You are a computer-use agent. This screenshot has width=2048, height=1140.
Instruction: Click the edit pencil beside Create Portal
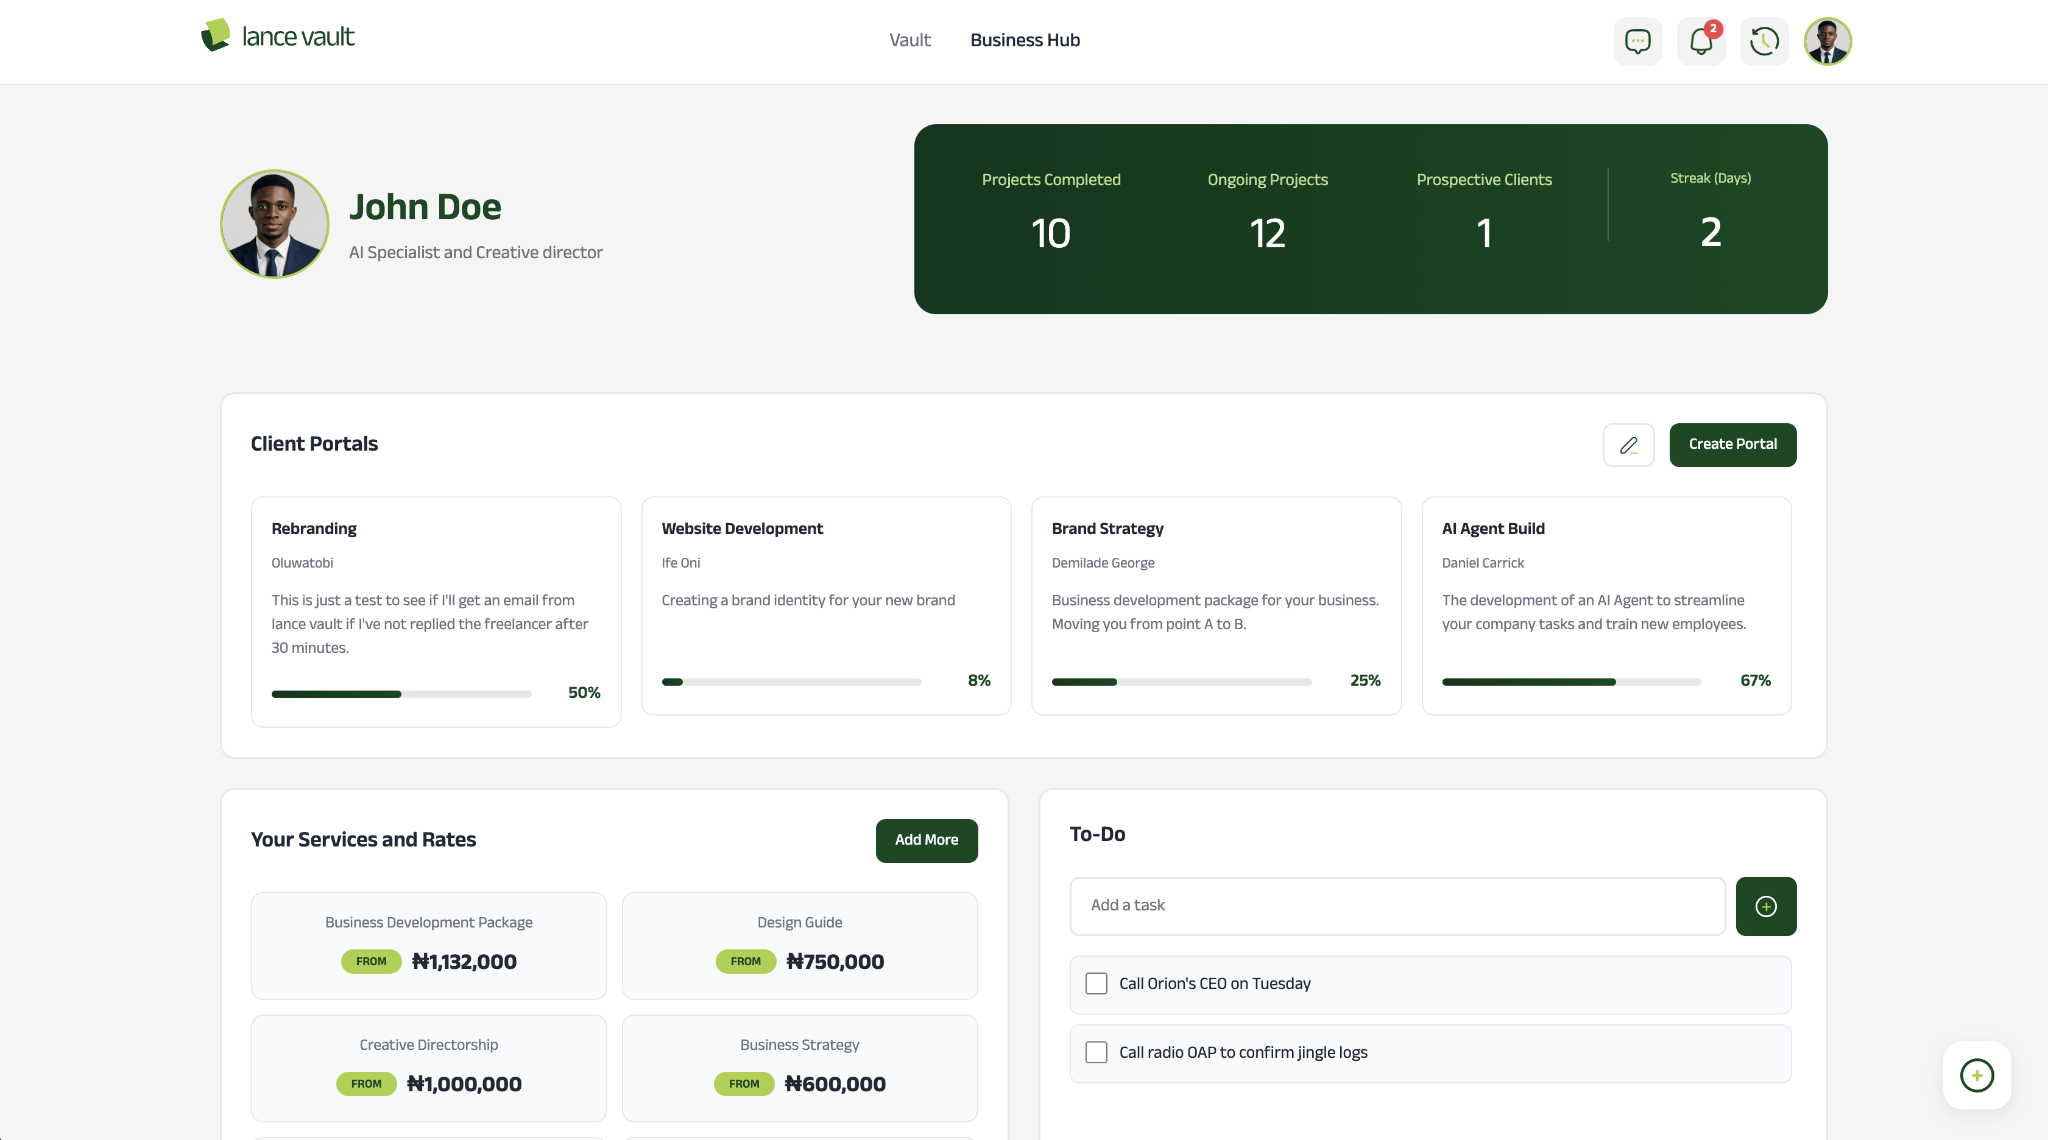1628,445
